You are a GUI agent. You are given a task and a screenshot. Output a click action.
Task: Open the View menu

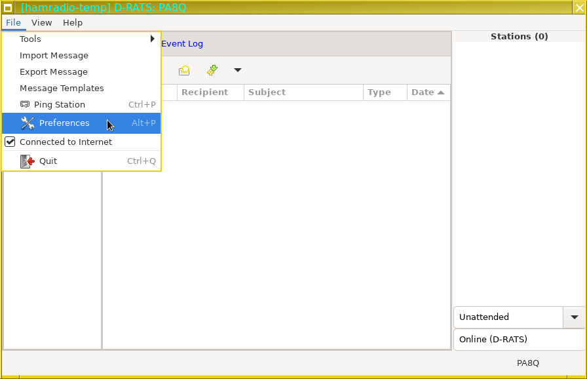42,23
